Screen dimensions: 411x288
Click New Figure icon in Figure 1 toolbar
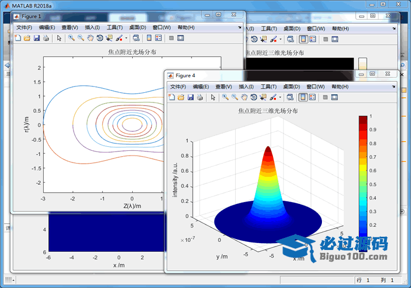(18, 38)
